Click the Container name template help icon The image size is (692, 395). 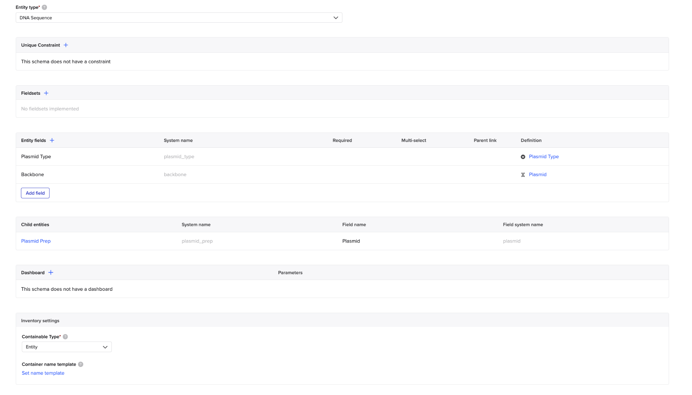(81, 364)
